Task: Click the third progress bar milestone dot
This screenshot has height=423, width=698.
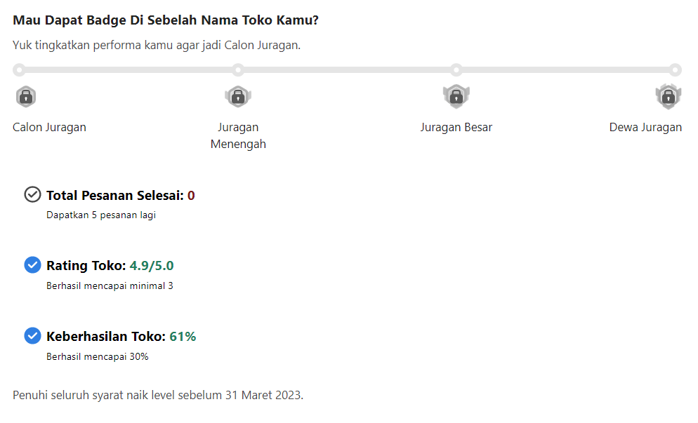Action: (456, 69)
